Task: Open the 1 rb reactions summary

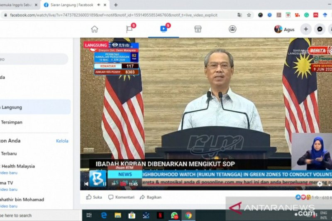Action: coord(307,197)
